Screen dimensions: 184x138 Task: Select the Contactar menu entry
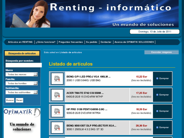click(x=106, y=42)
